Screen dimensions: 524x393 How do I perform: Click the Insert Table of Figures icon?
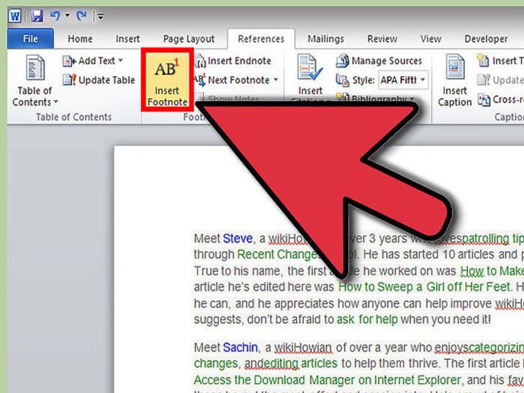[x=483, y=60]
